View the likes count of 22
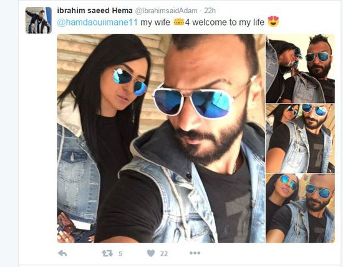This screenshot has width=343, height=267. 164,254
